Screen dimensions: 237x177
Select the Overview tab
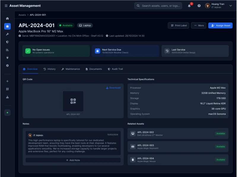pos(30,69)
